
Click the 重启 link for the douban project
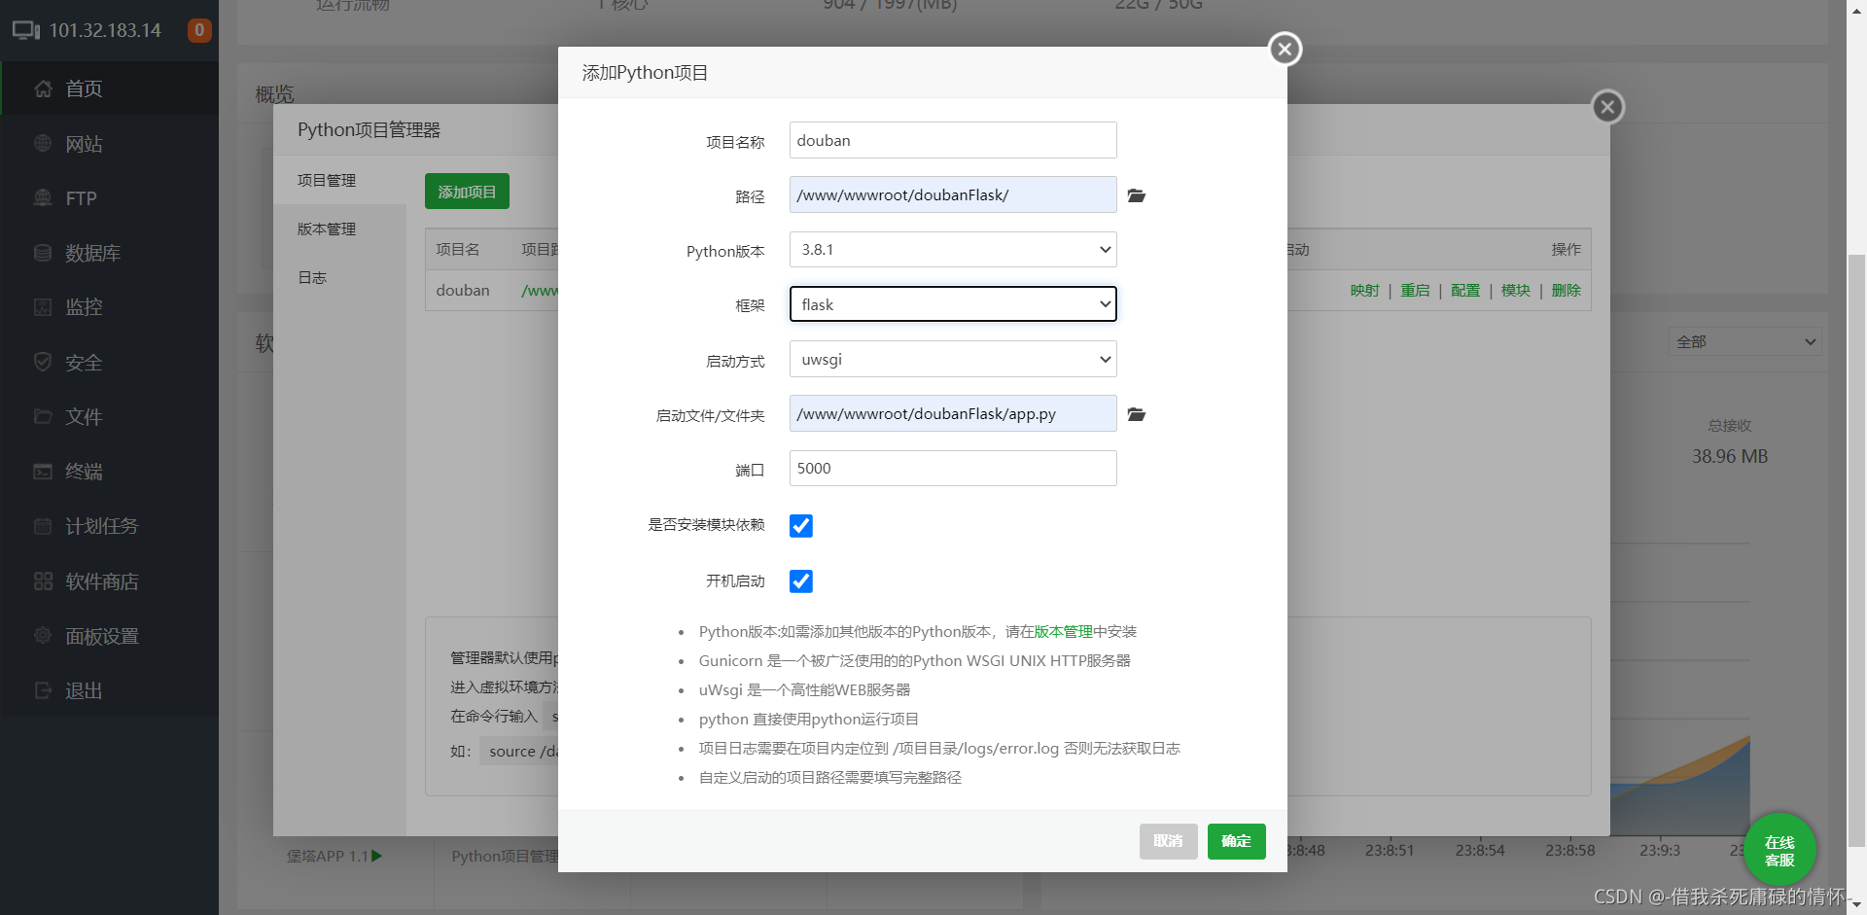click(1415, 290)
